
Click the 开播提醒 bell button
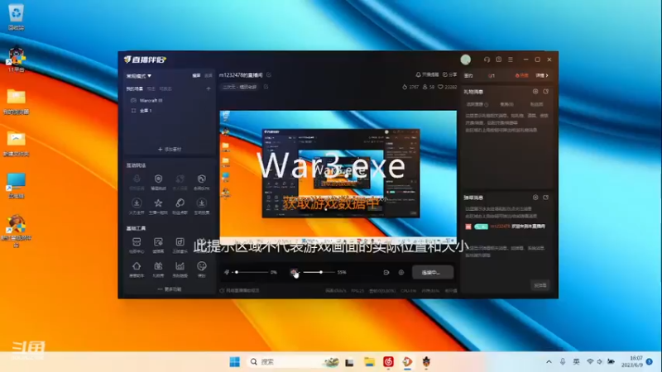(x=427, y=74)
